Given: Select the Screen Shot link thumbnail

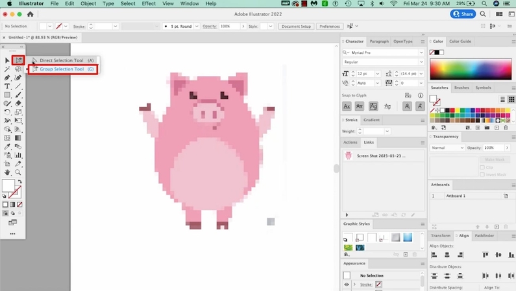Looking at the screenshot, I should (349, 156).
